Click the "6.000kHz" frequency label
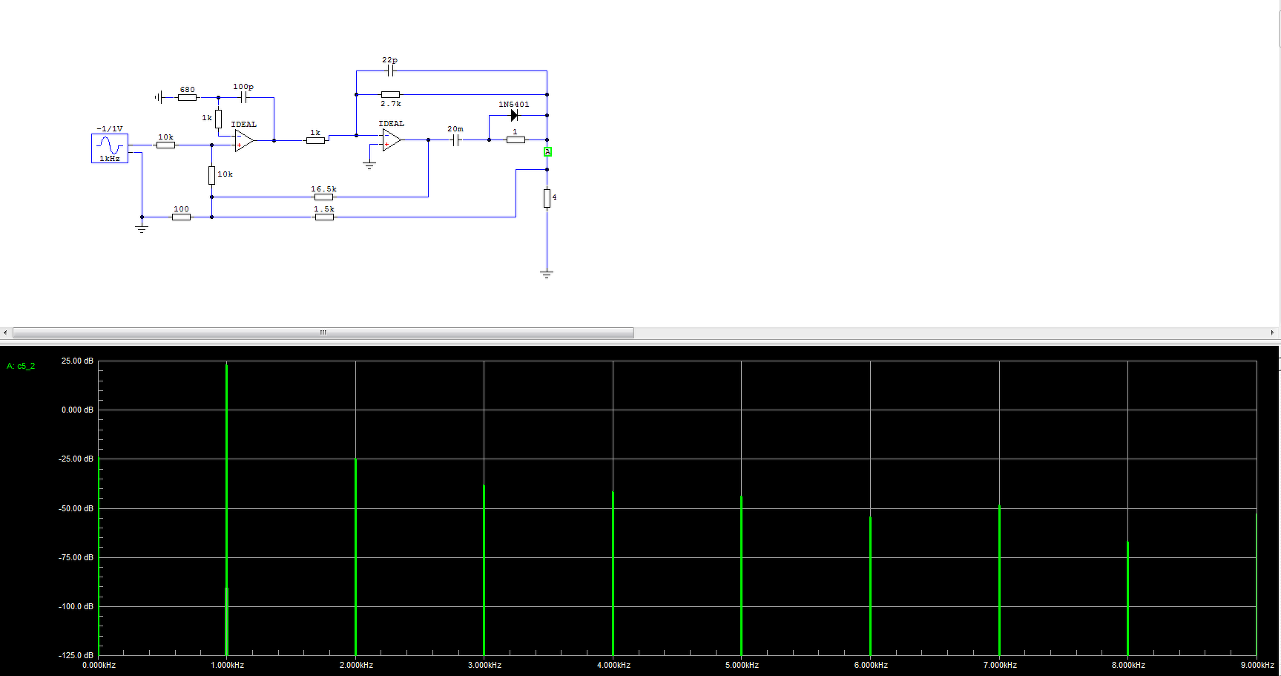This screenshot has width=1281, height=676. (871, 665)
